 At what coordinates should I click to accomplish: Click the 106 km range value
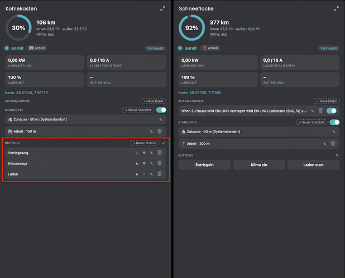[x=46, y=23]
